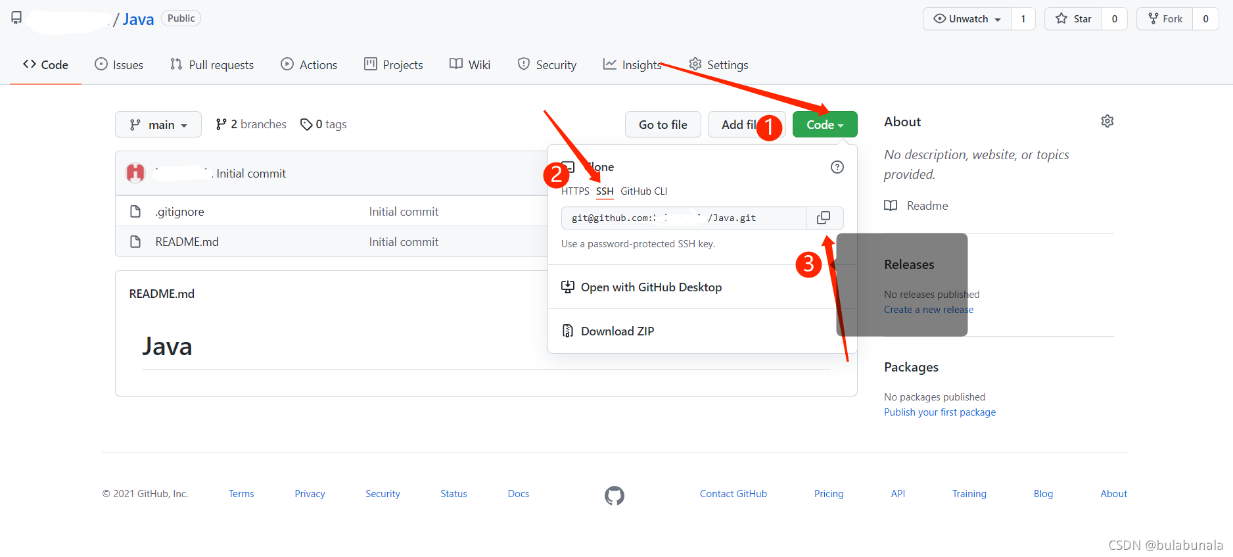Open the .gitignore file
The image size is (1233, 557).
click(179, 212)
